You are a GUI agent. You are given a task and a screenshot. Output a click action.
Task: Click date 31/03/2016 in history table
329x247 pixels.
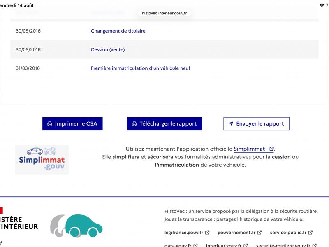point(28,68)
